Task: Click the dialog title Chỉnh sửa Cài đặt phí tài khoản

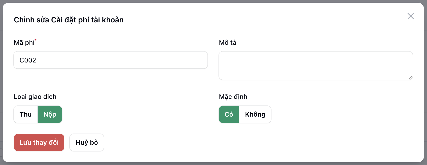Action: (x=69, y=20)
